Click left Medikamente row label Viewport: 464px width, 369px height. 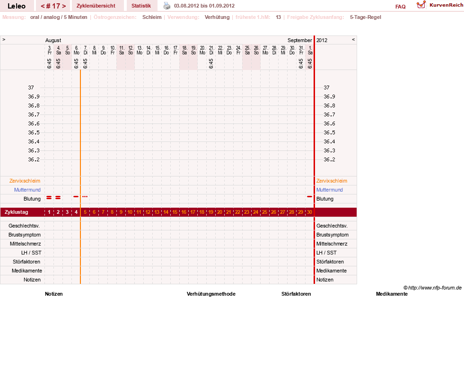coord(27,271)
